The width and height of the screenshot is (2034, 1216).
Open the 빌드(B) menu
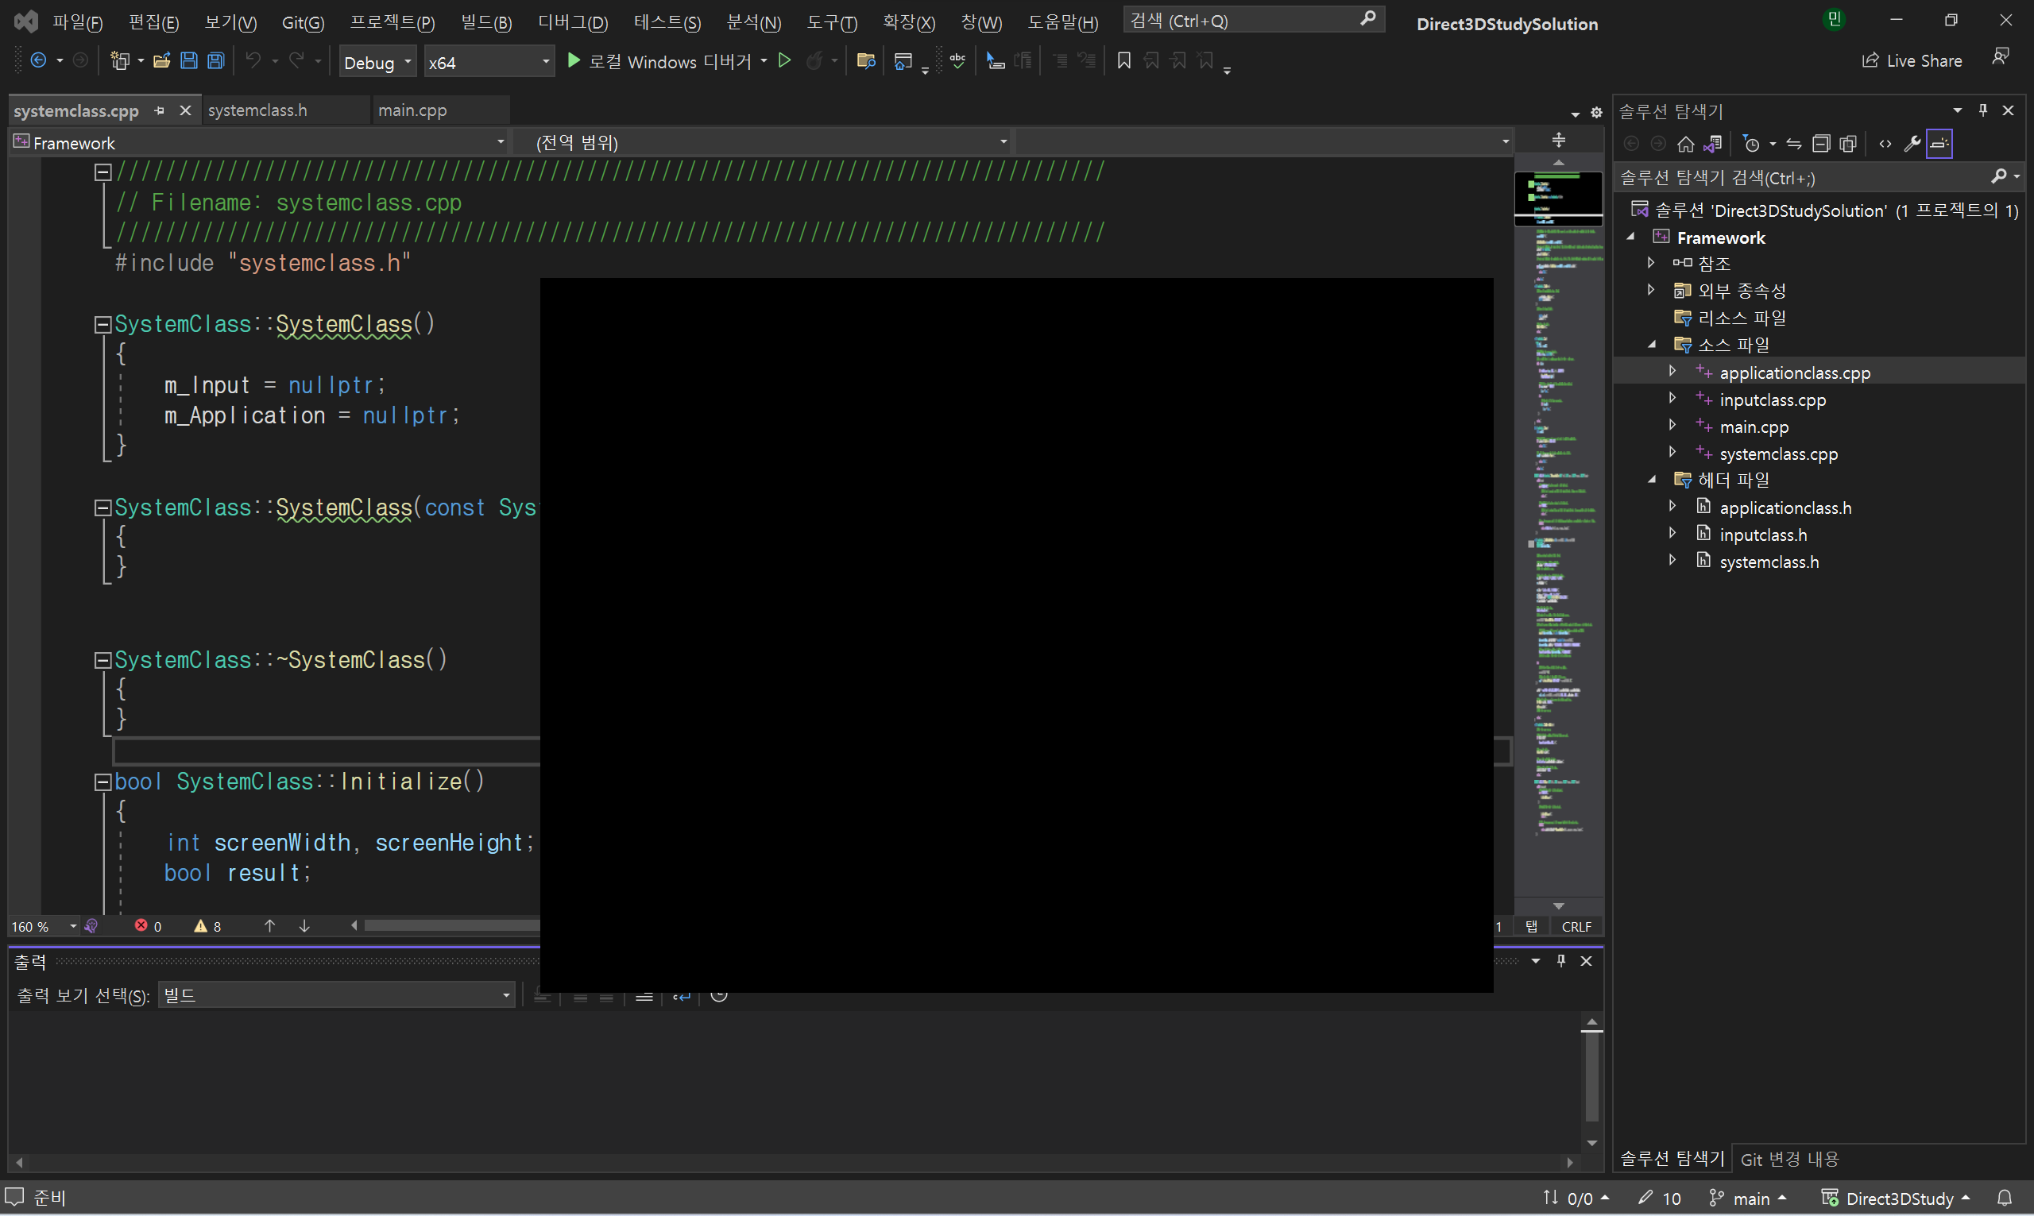coord(486,22)
